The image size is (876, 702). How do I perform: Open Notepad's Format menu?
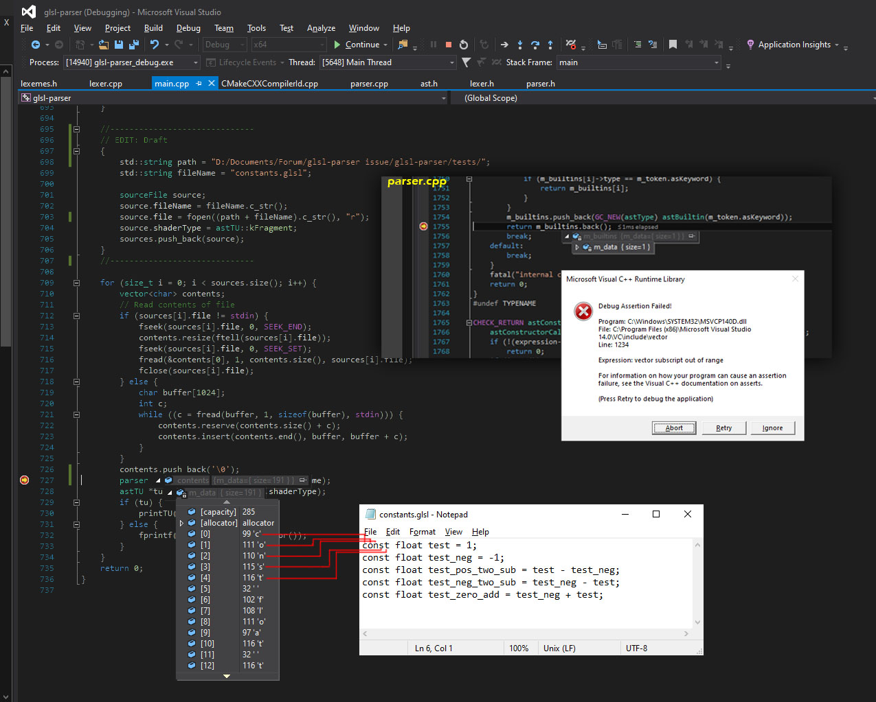pos(423,532)
